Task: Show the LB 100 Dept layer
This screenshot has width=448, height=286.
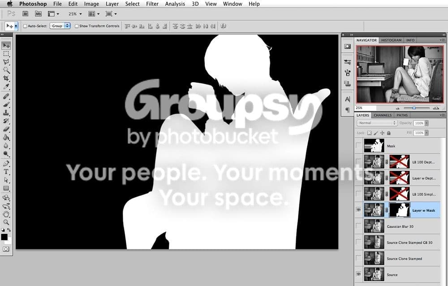Action: 358,161
